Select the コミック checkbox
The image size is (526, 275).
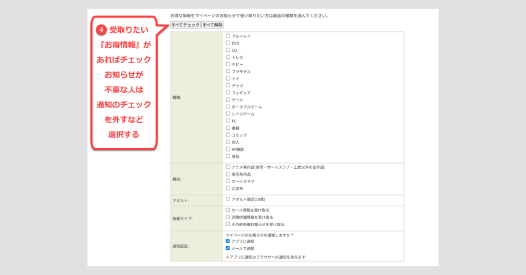point(228,135)
